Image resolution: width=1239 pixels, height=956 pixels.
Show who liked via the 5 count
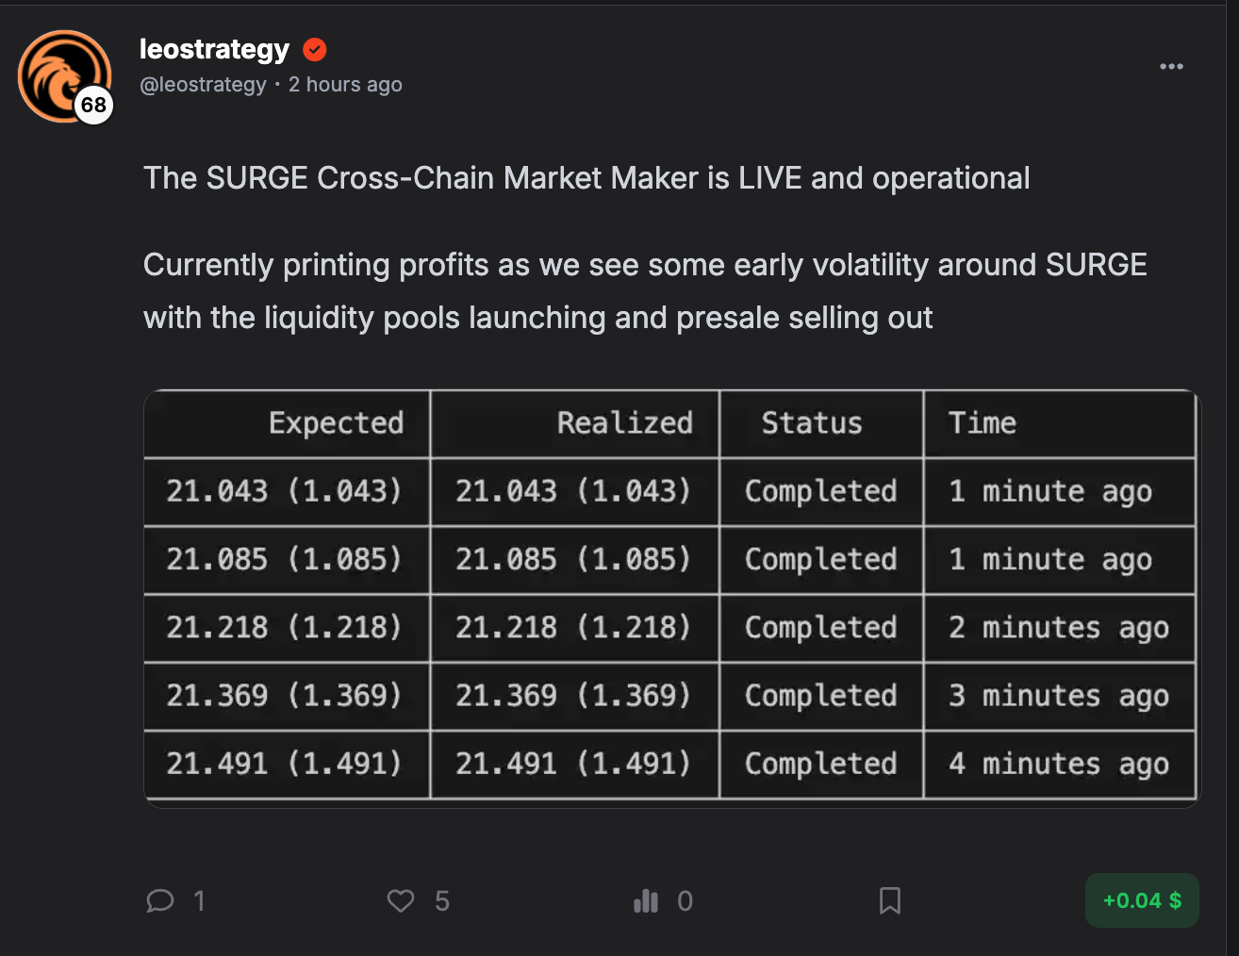point(442,901)
